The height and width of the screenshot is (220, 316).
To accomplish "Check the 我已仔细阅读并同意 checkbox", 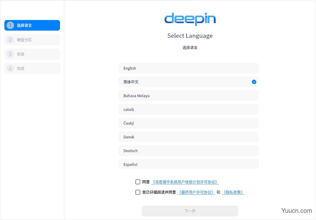I will [x=138, y=192].
